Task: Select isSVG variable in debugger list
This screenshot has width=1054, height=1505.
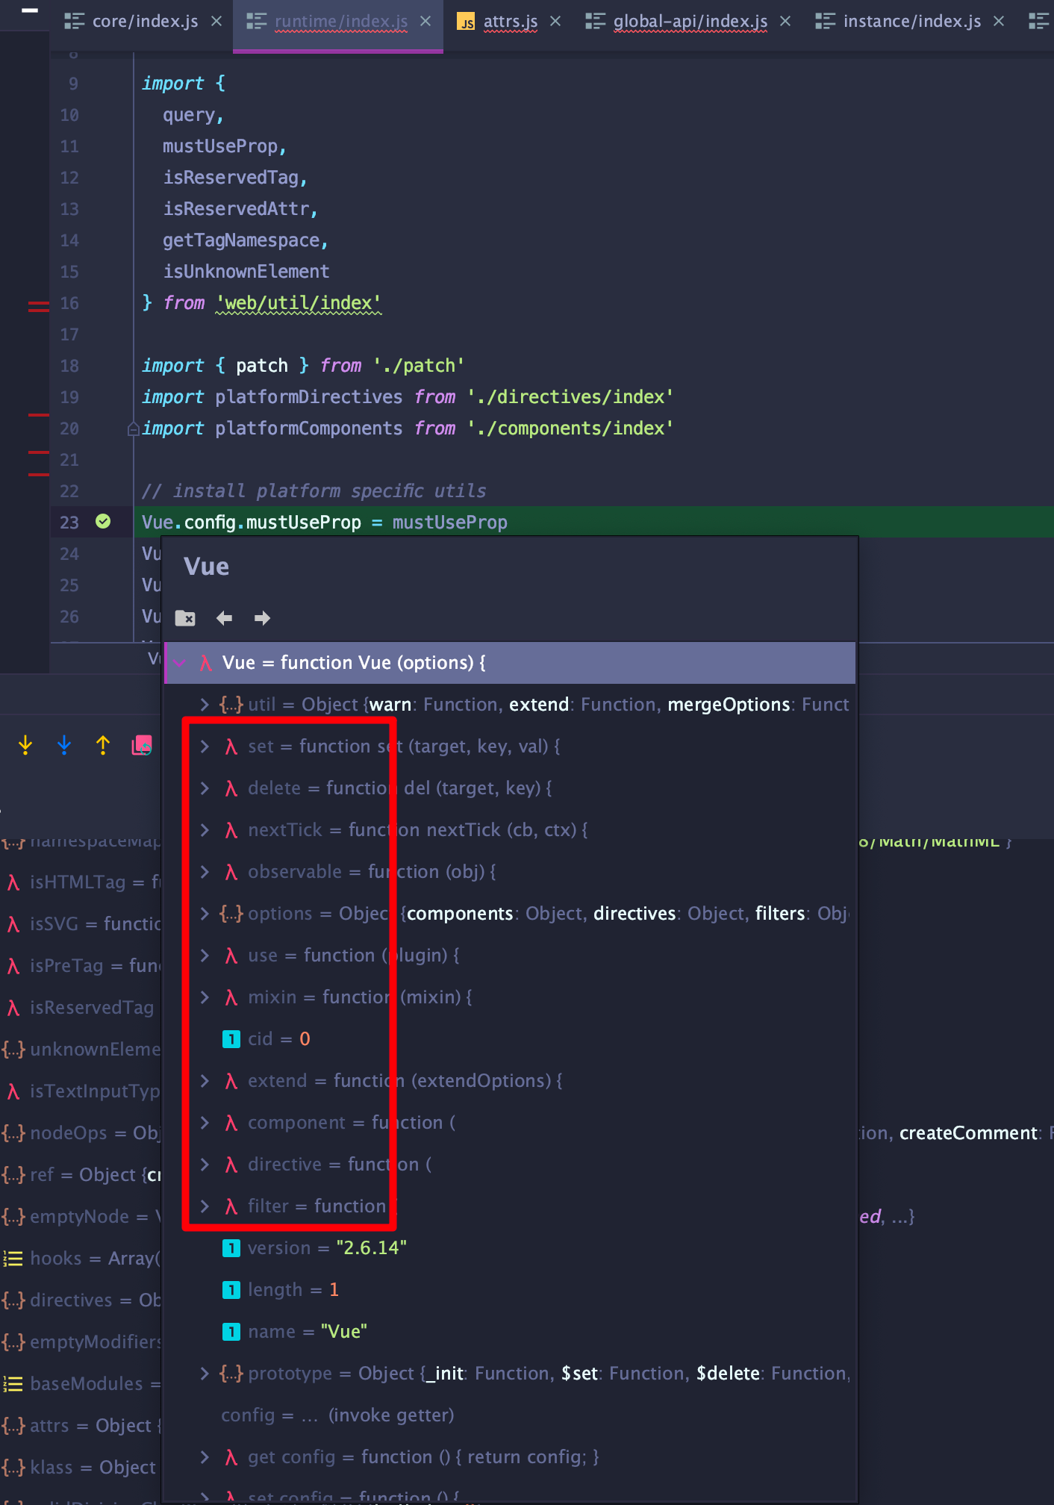Action: [81, 924]
